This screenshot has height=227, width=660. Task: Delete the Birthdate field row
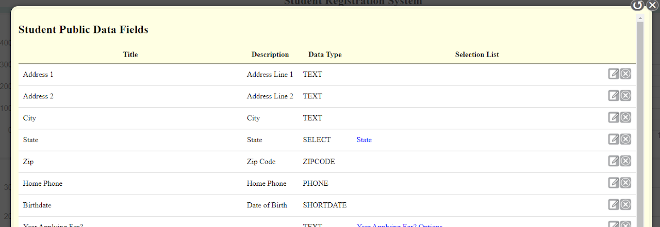625,204
